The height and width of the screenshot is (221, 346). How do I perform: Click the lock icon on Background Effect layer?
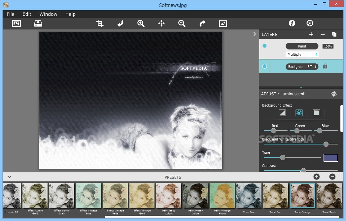[x=325, y=66]
